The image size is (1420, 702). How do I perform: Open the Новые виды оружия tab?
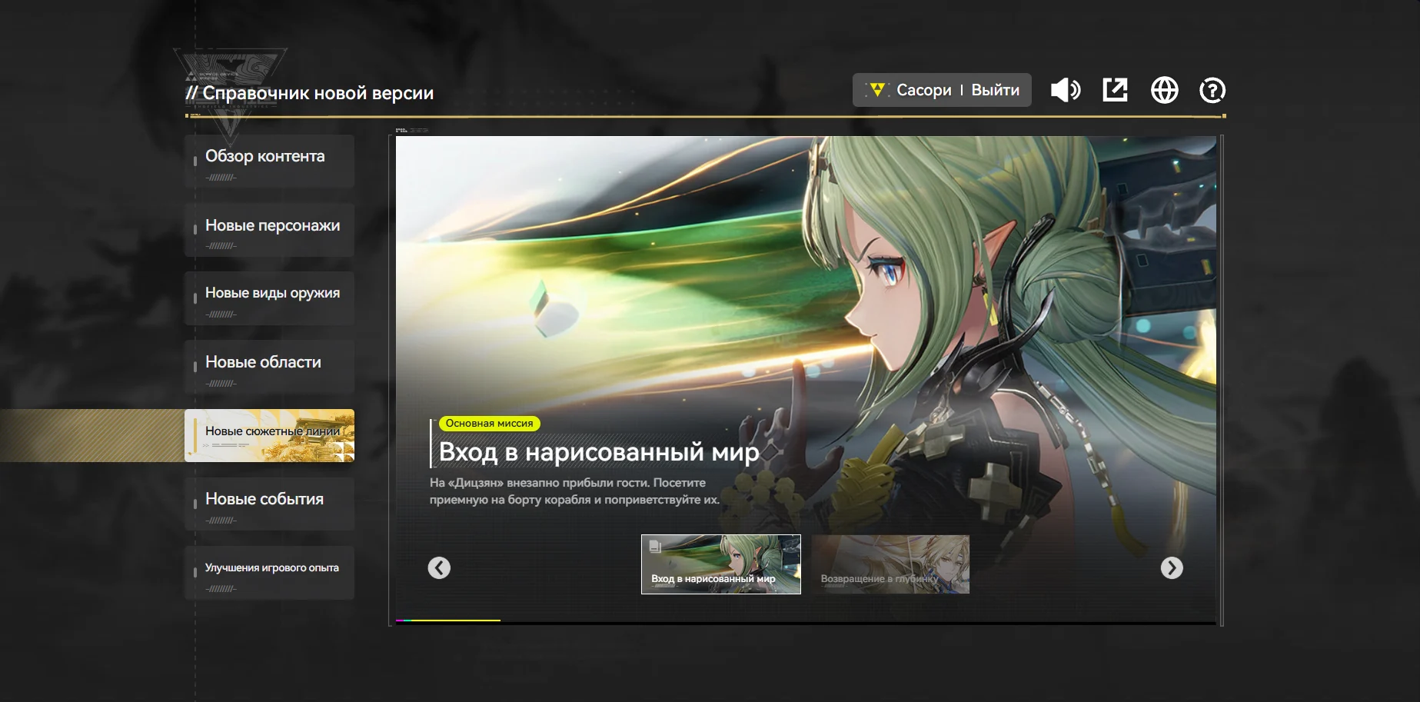click(269, 298)
